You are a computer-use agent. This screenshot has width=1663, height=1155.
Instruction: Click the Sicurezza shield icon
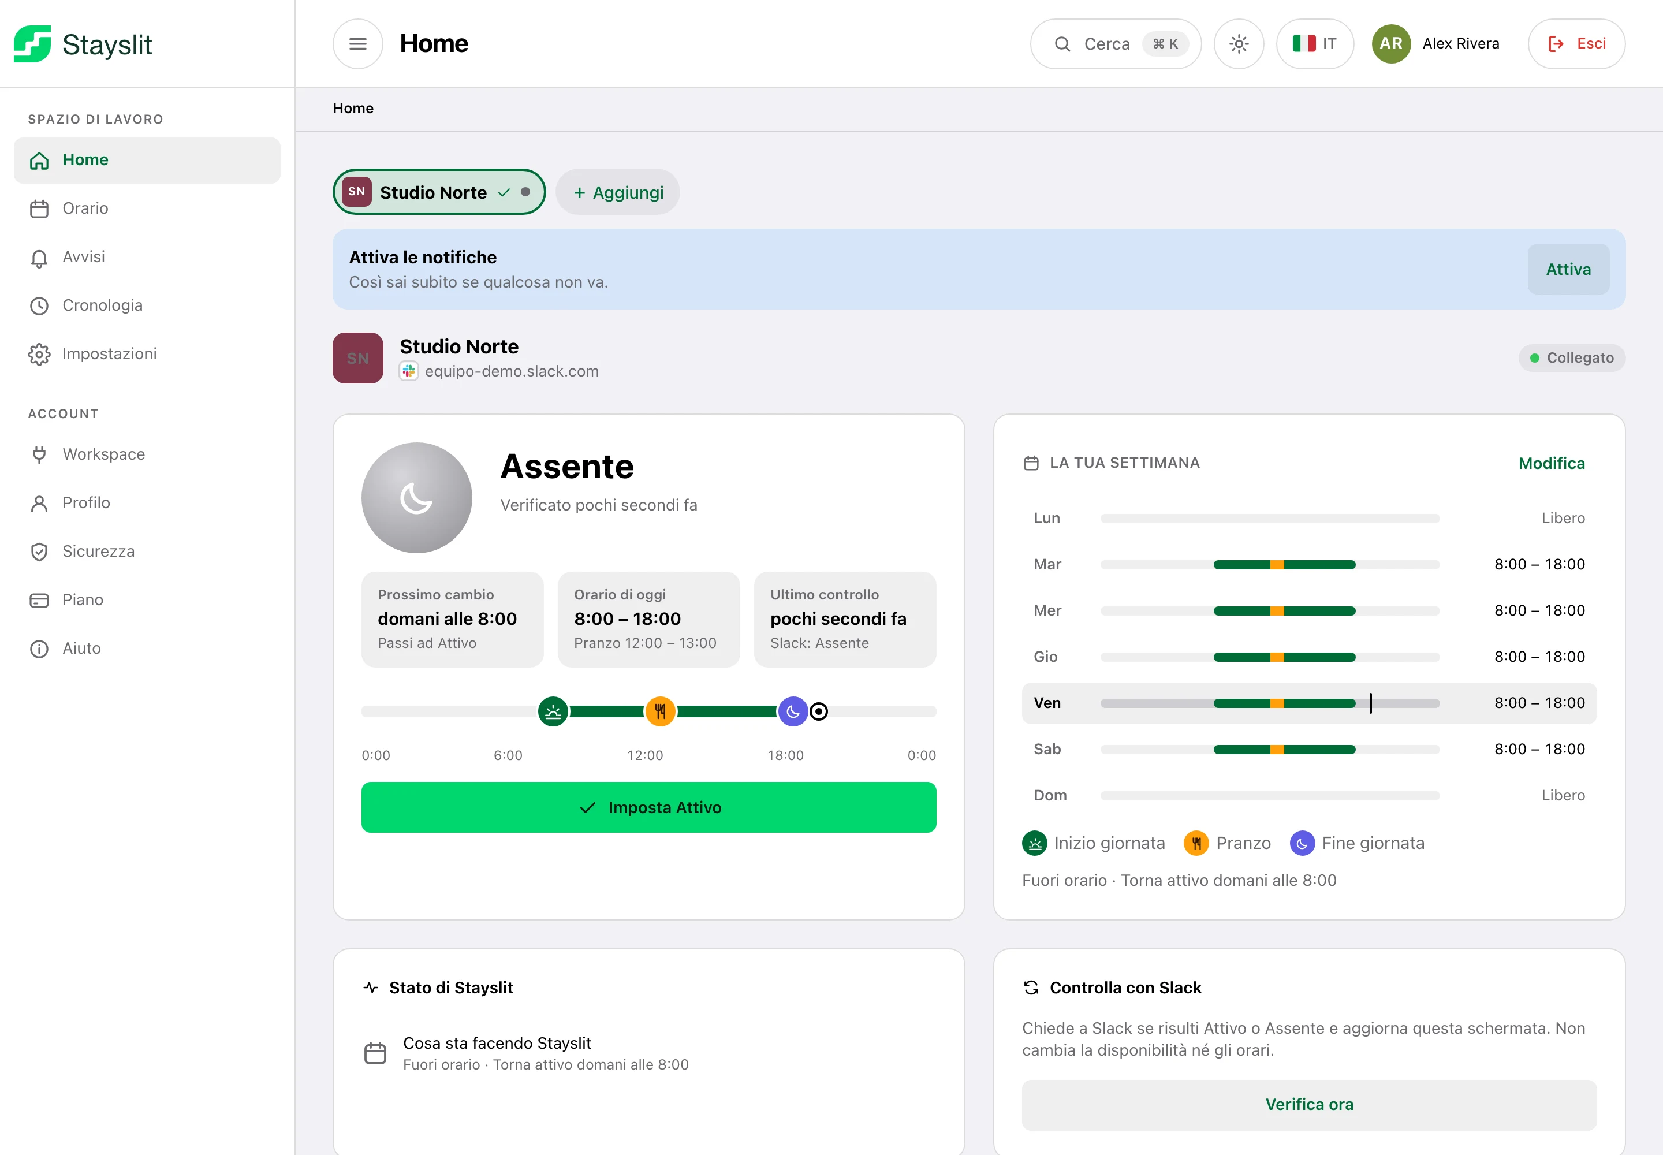click(x=39, y=552)
